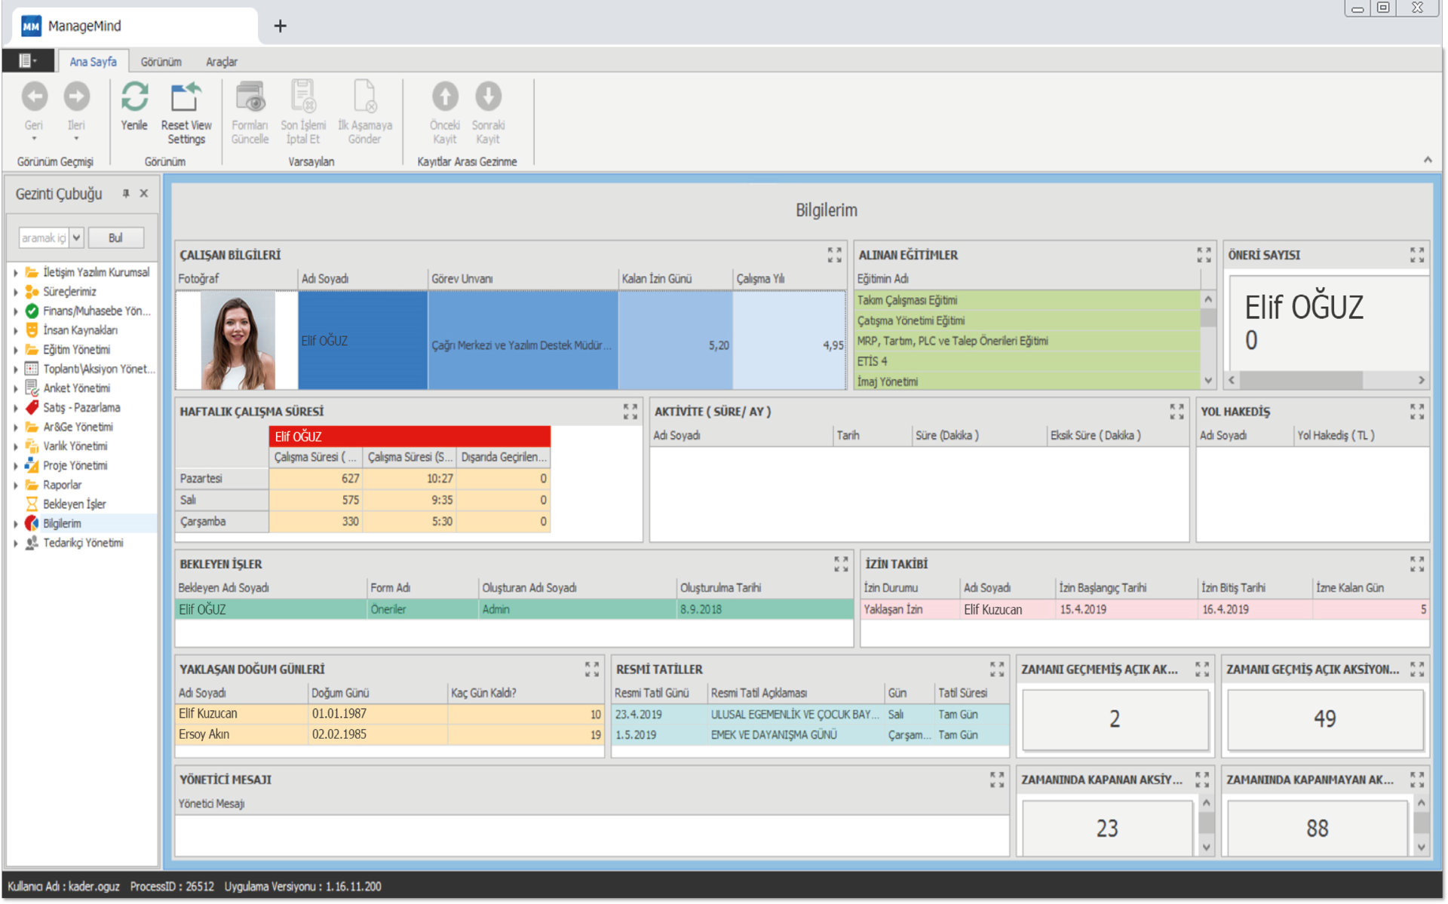Maximize the Resmi Tatiller panel

click(x=997, y=669)
